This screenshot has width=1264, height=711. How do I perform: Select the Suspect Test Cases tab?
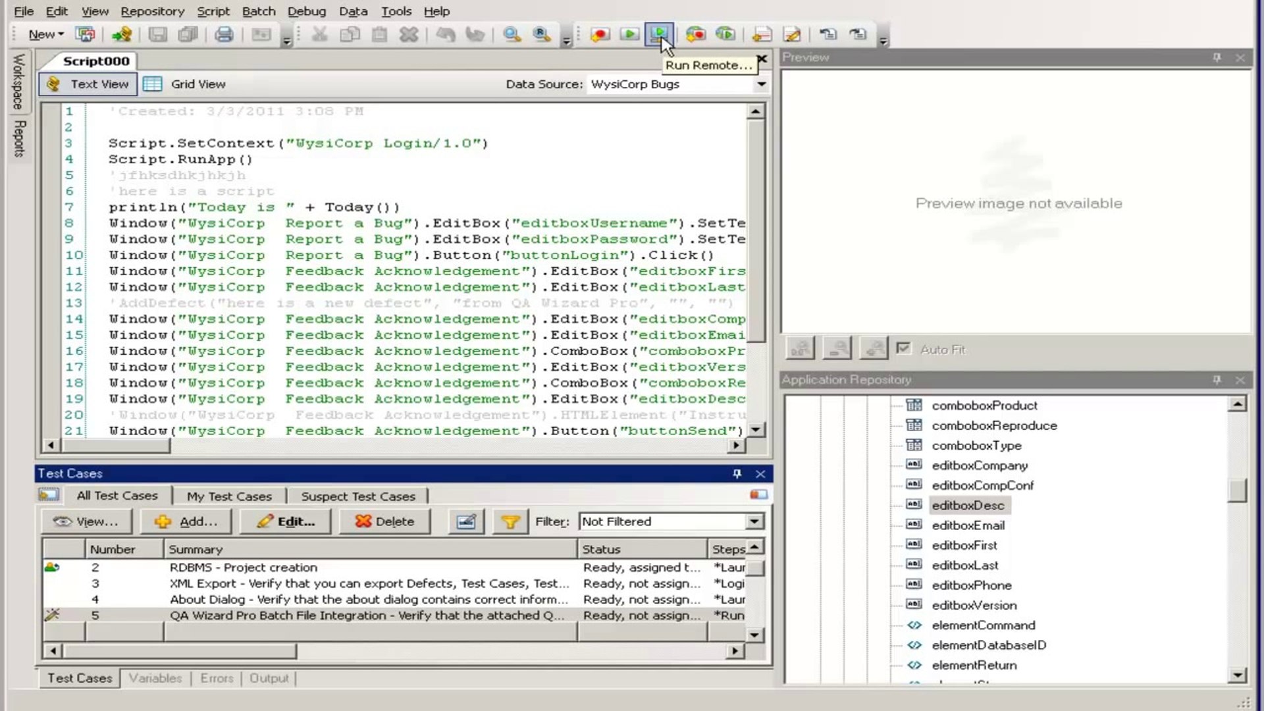(358, 496)
